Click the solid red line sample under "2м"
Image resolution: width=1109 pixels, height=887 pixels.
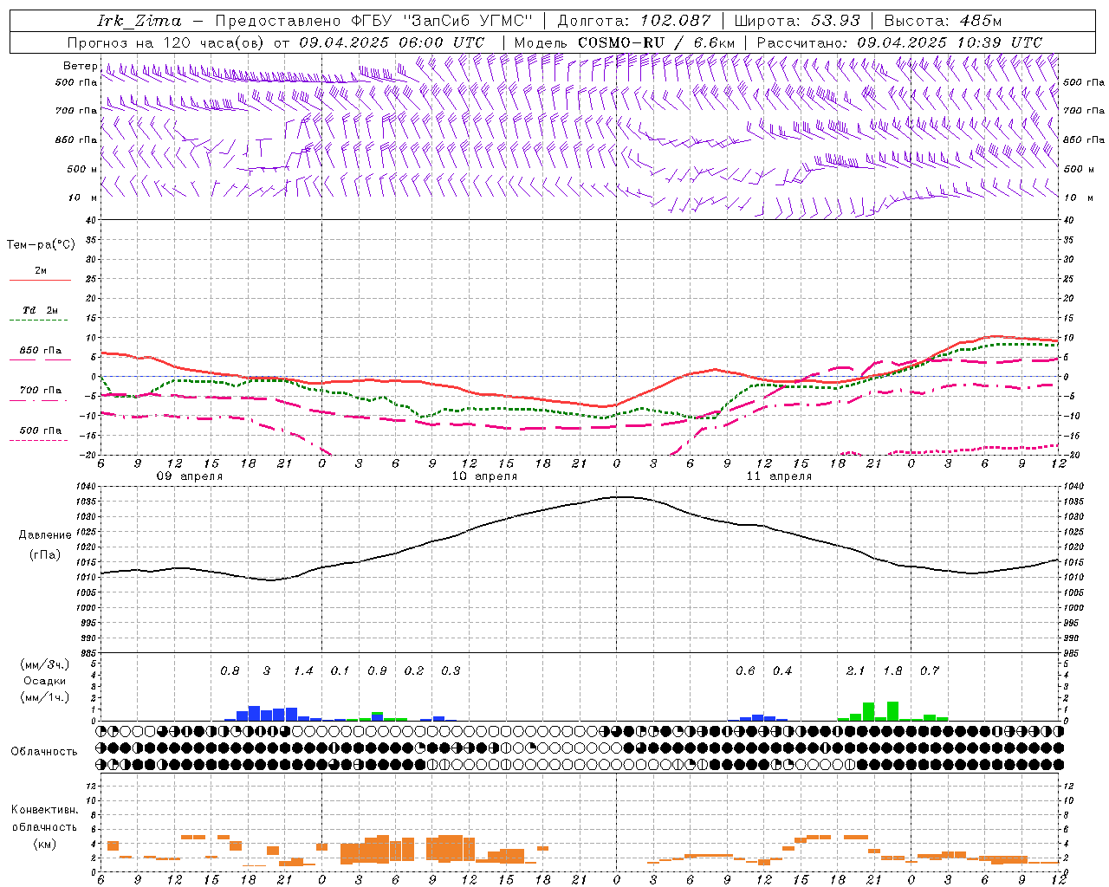point(40,280)
